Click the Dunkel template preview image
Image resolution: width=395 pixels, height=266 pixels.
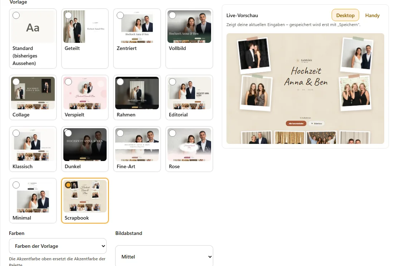pos(85,145)
